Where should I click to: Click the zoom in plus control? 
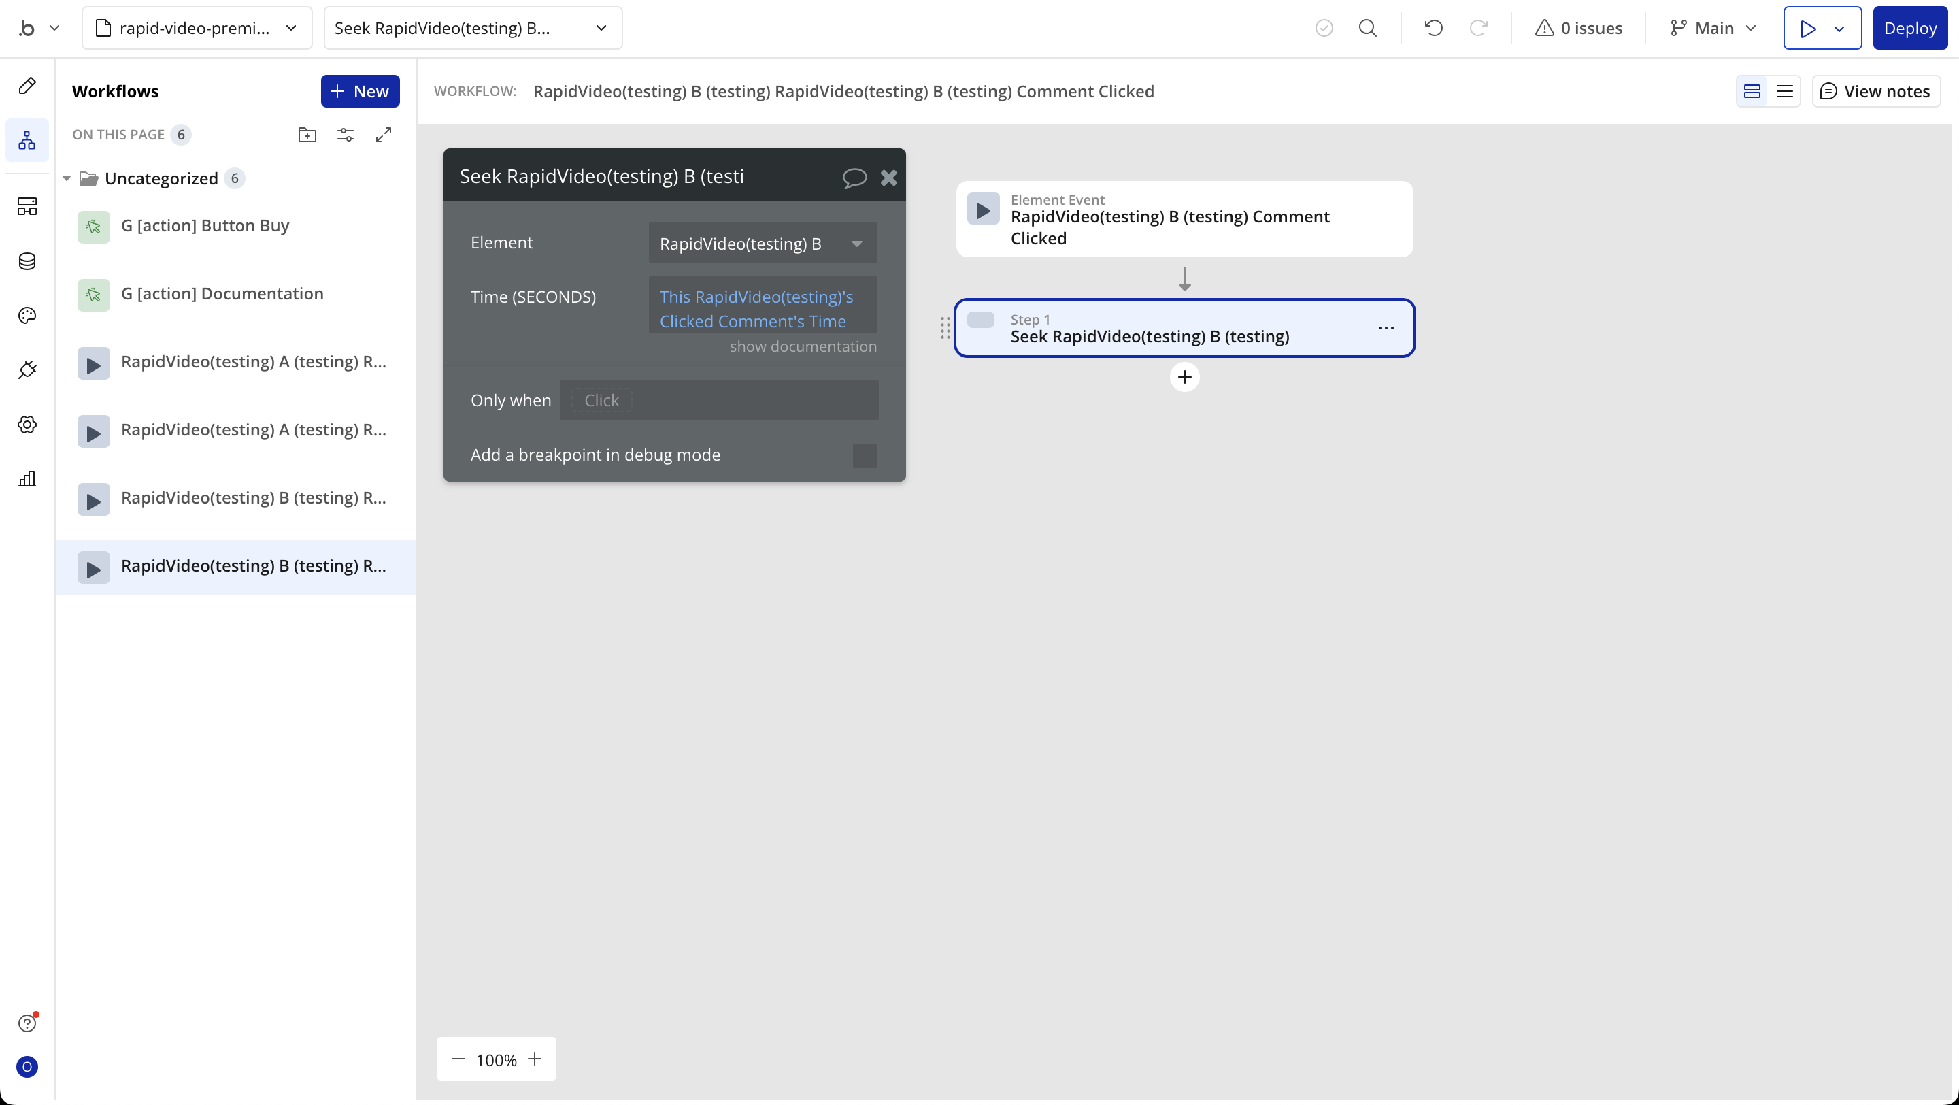[x=535, y=1059]
